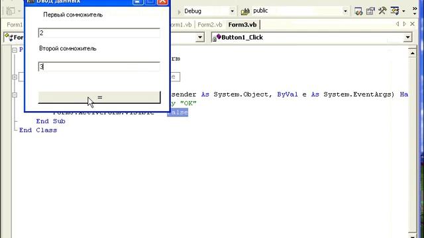Open the Debug configuration dropdown
Screen dimensions: 424x238
coord(232,11)
